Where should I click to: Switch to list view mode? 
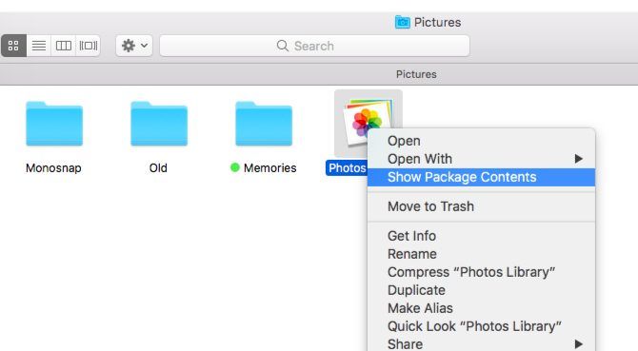pyautogui.click(x=39, y=46)
